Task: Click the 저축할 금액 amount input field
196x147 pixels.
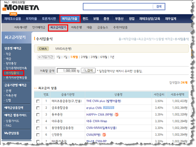Action: click(67, 71)
